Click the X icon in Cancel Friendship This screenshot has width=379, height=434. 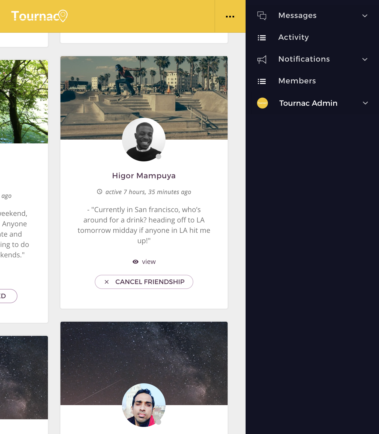click(107, 282)
